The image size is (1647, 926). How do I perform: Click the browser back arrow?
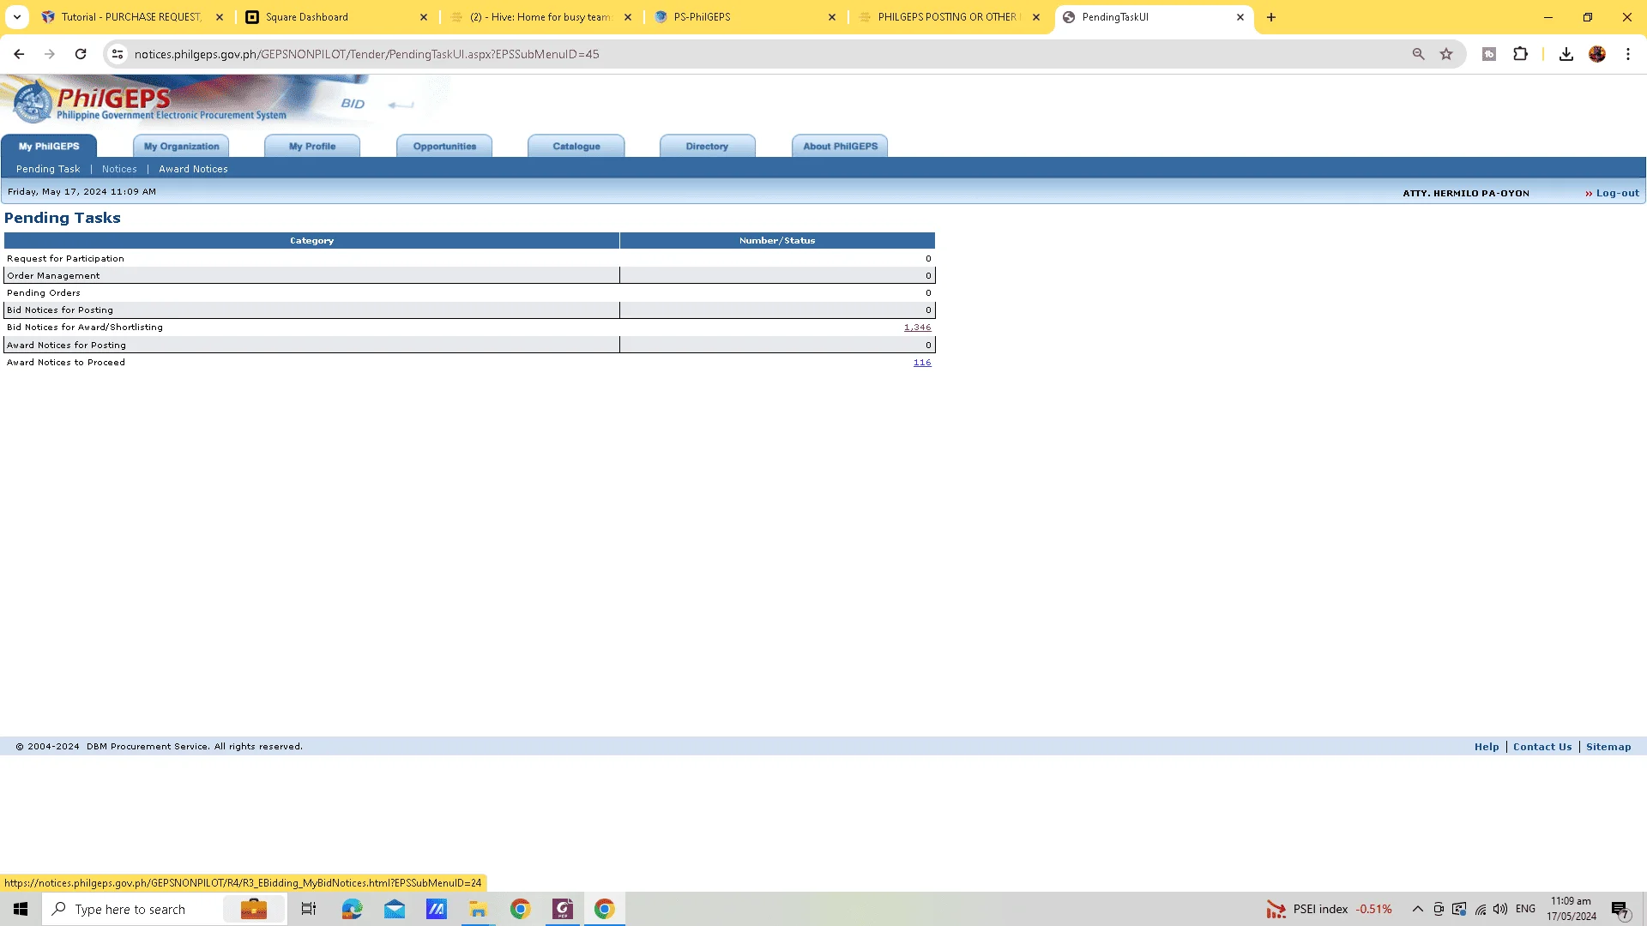point(19,54)
